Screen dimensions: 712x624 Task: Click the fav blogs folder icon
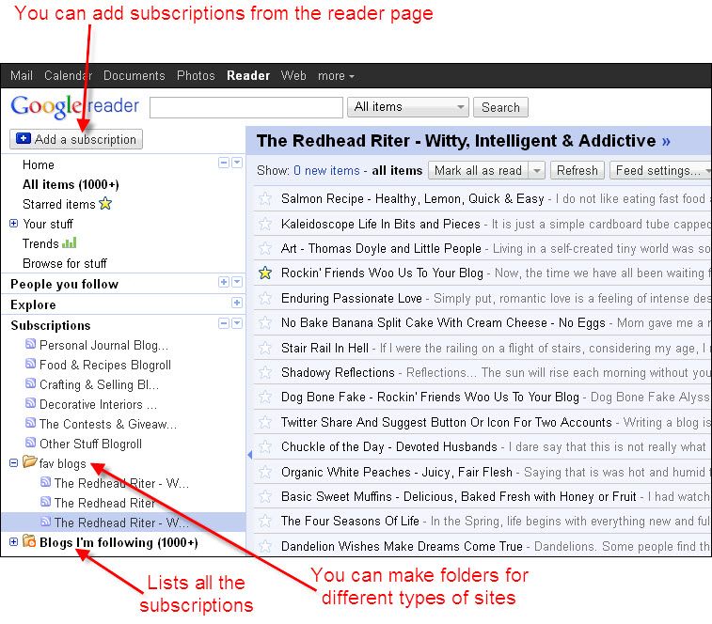[x=29, y=462]
